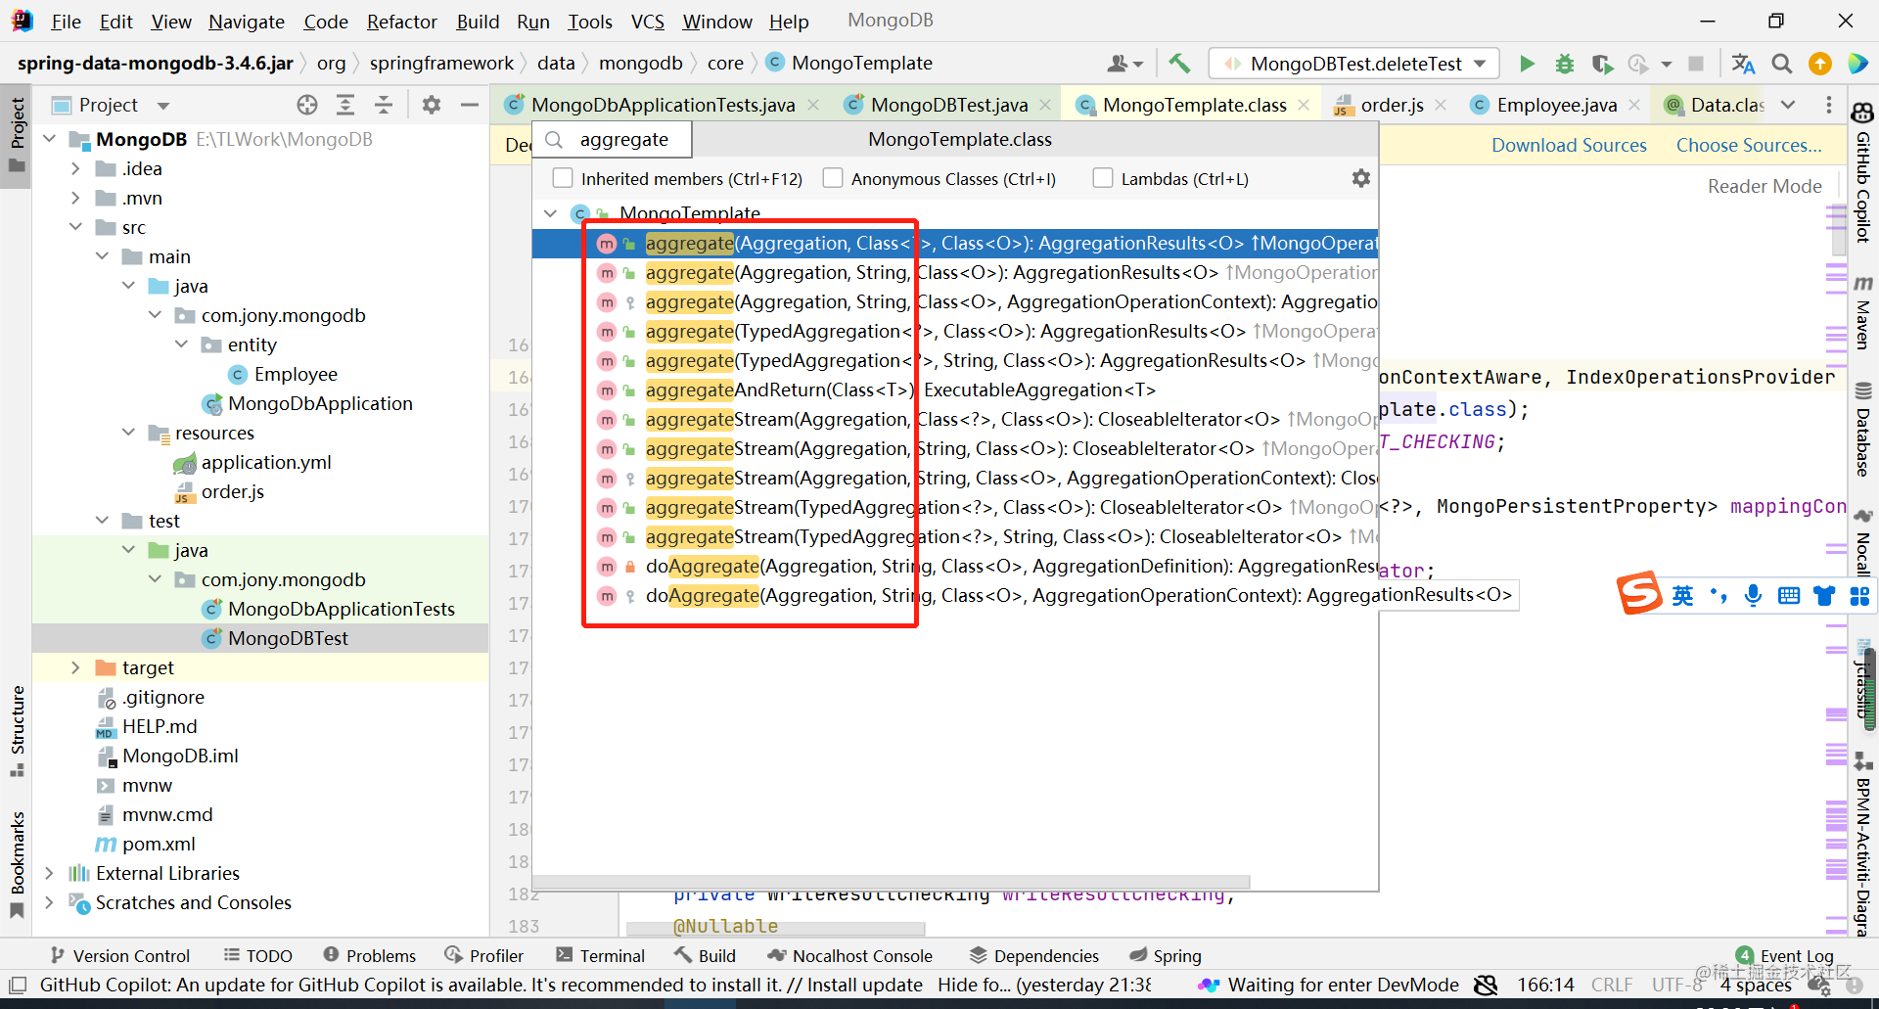Image resolution: width=1879 pixels, height=1009 pixels.
Task: Start debugging with the bug icon
Action: coord(1564,63)
